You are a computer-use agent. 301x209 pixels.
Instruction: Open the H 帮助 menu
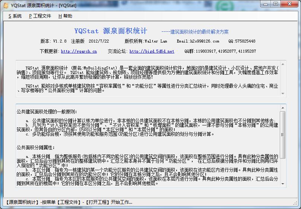click(65, 16)
